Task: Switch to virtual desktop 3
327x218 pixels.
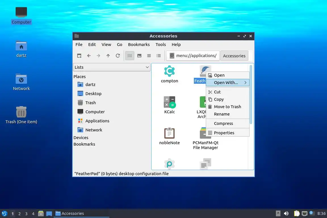Action: (26, 214)
